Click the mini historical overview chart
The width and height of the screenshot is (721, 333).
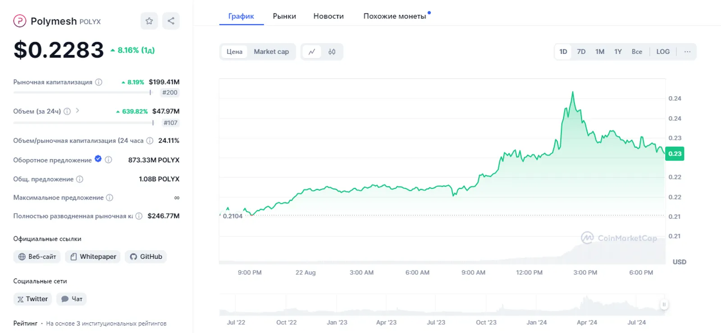(442, 305)
